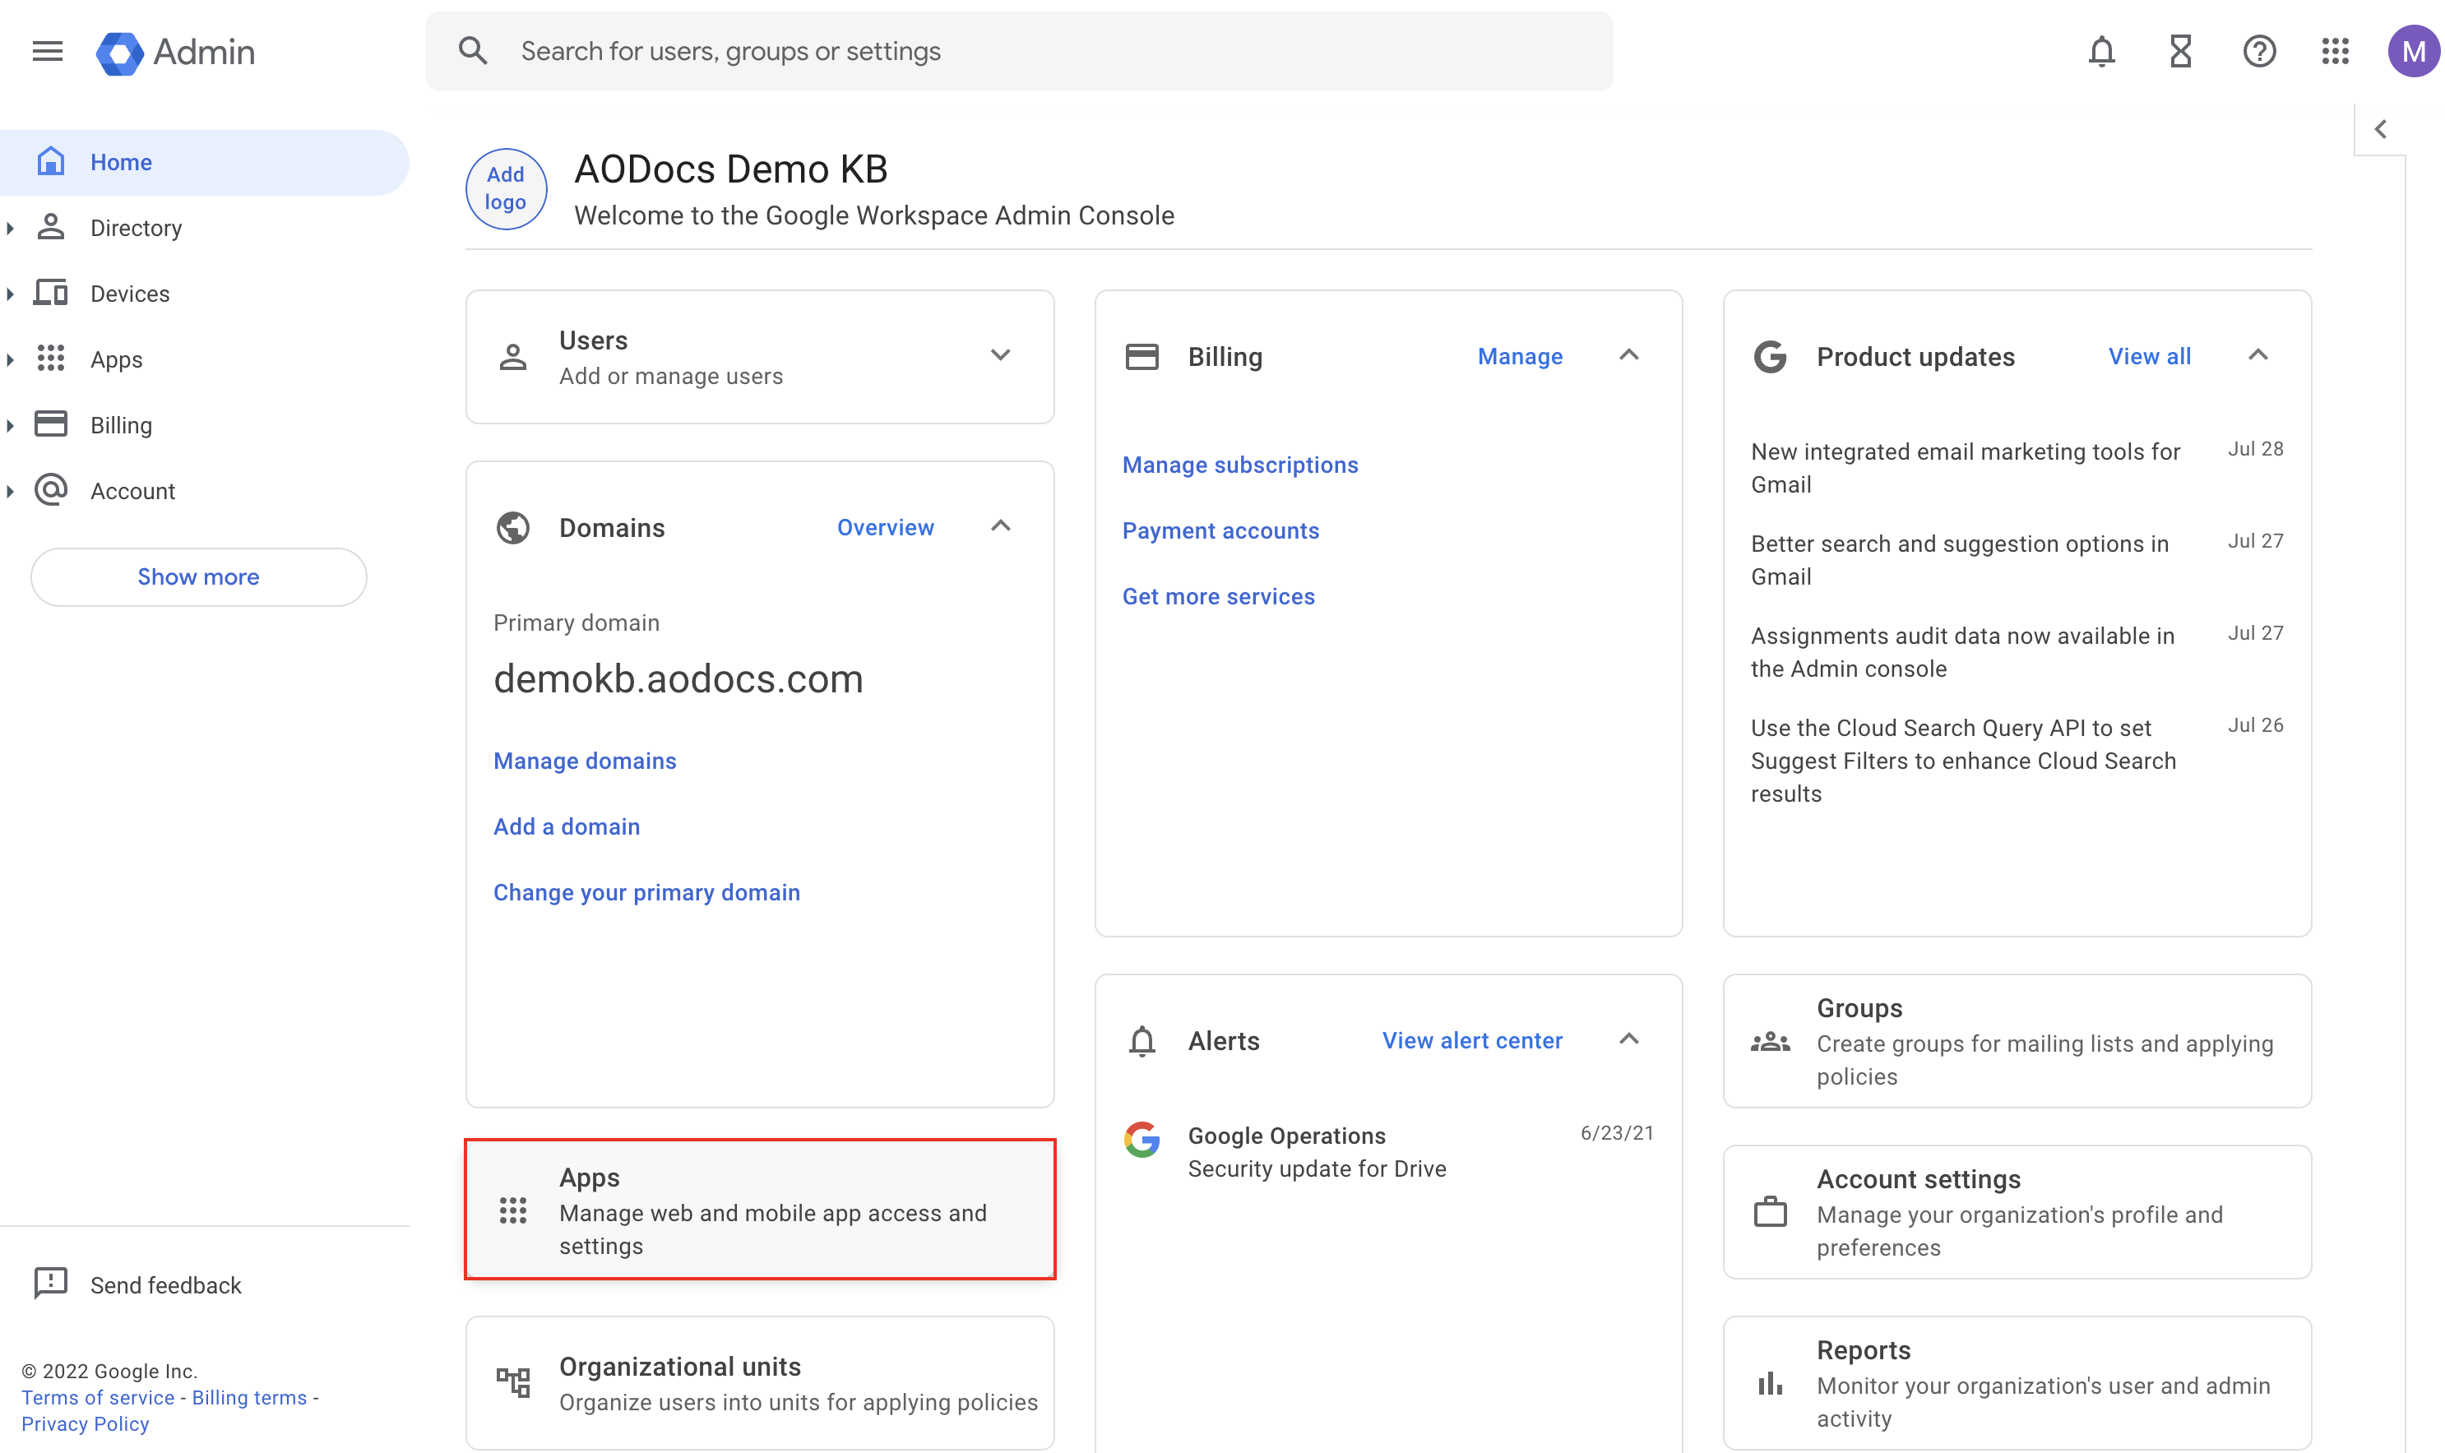2445x1453 pixels.
Task: Collapse the Domains card section
Action: tap(999, 525)
